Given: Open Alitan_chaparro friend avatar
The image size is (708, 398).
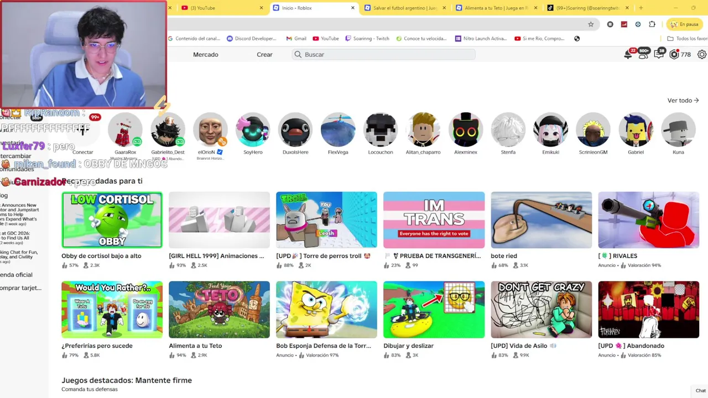Looking at the screenshot, I should (423, 130).
